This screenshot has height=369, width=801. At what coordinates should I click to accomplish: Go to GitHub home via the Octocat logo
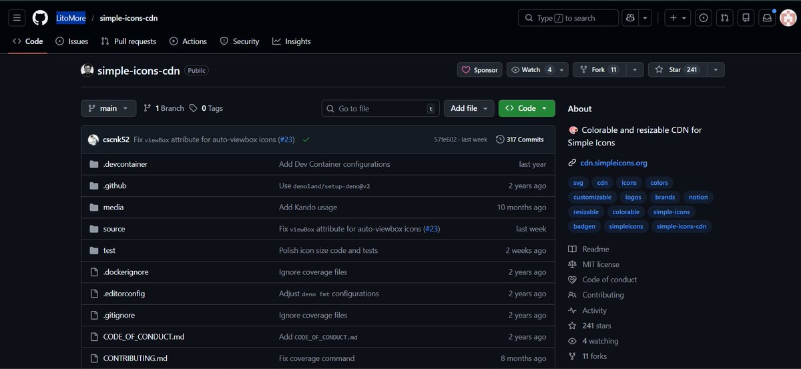pos(40,18)
